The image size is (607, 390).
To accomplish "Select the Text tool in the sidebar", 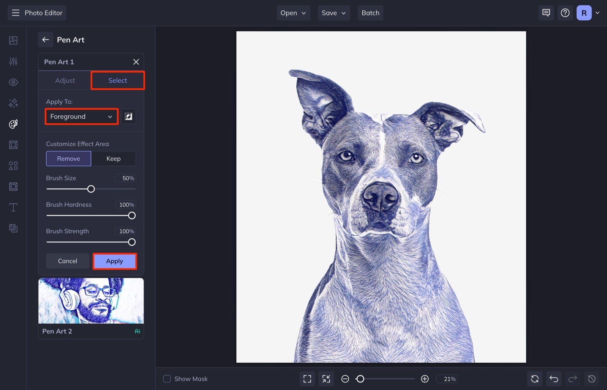I will tap(13, 207).
